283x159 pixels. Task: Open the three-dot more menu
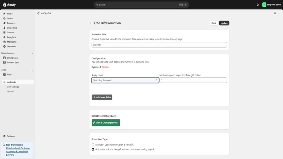279,13
